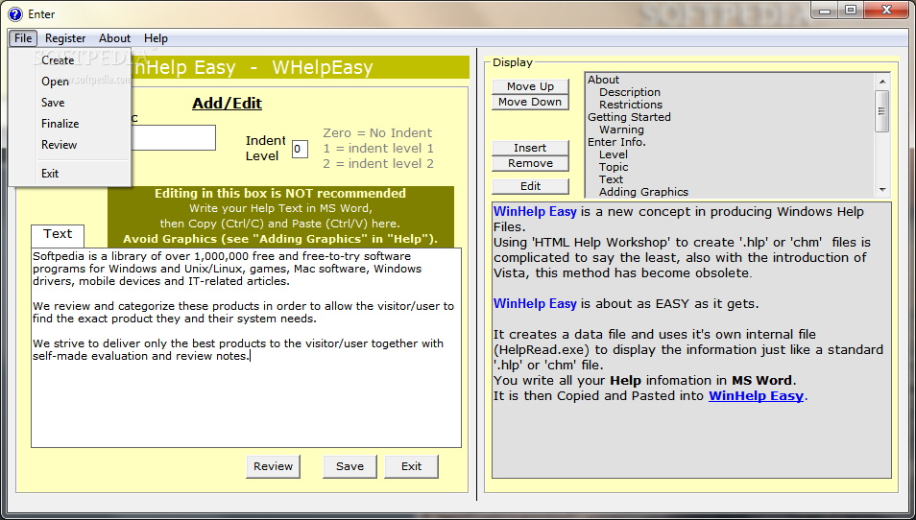Click the Review button below the text box

coord(273,466)
